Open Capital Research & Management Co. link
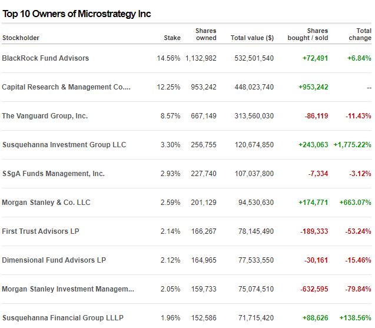Viewport: 375px width, 328px height. (x=67, y=87)
